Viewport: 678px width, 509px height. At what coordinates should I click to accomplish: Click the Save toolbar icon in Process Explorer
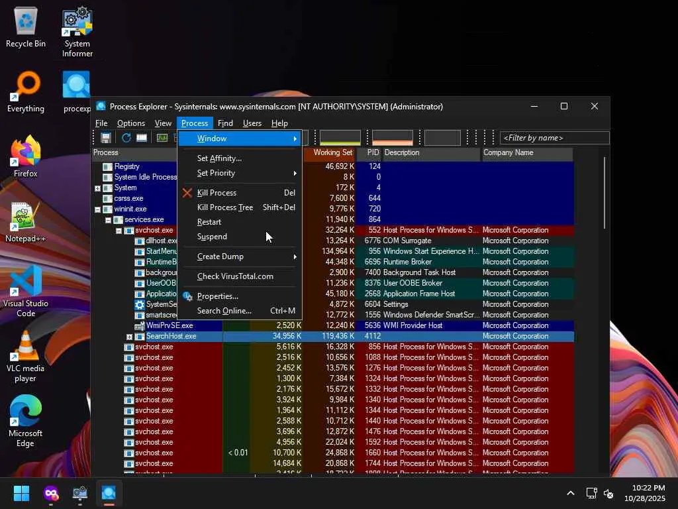pos(106,138)
